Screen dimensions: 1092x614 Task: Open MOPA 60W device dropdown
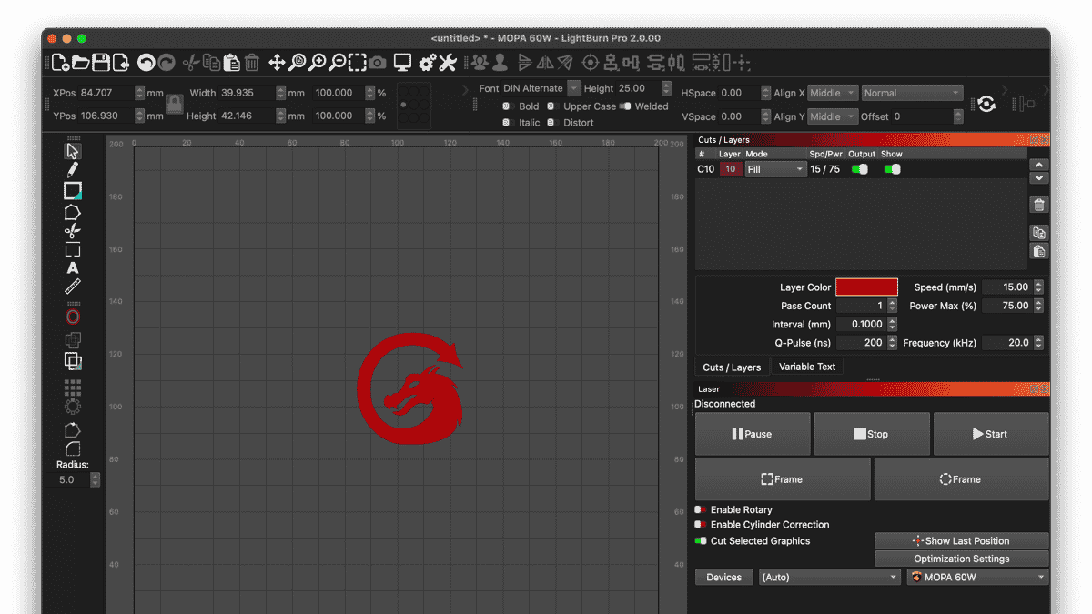978,578
